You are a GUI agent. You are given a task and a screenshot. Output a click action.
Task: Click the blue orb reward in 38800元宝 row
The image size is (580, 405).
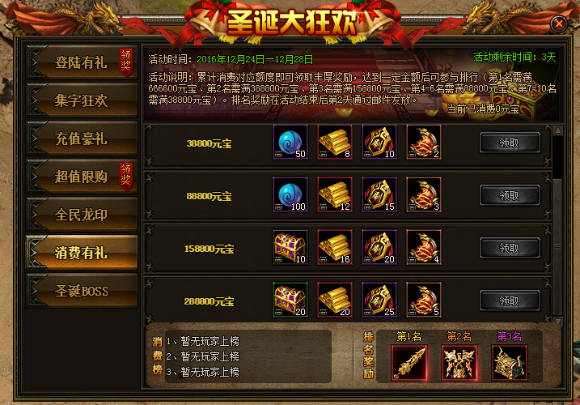[290, 143]
